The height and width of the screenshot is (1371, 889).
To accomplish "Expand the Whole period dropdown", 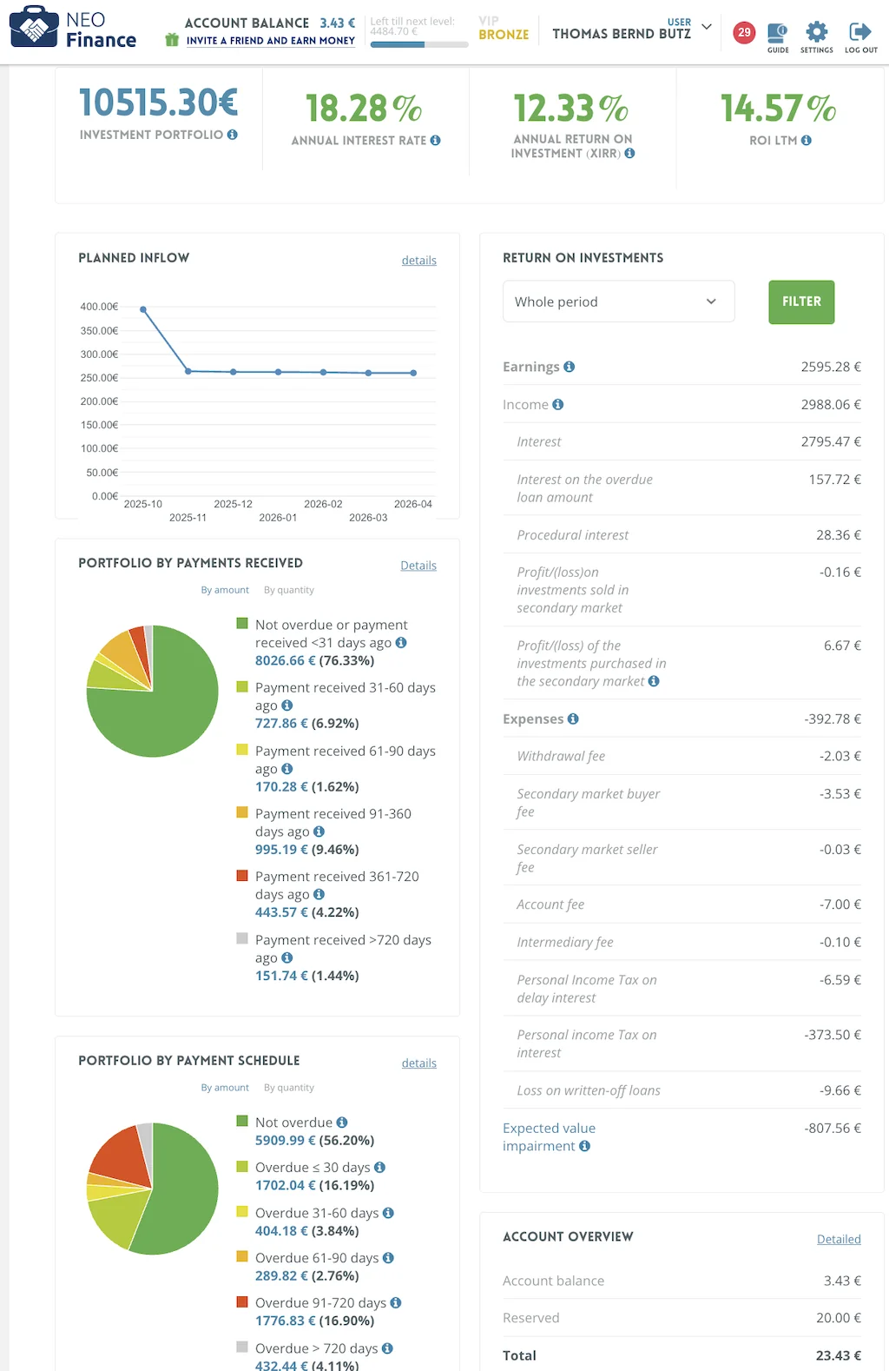I will coord(618,301).
